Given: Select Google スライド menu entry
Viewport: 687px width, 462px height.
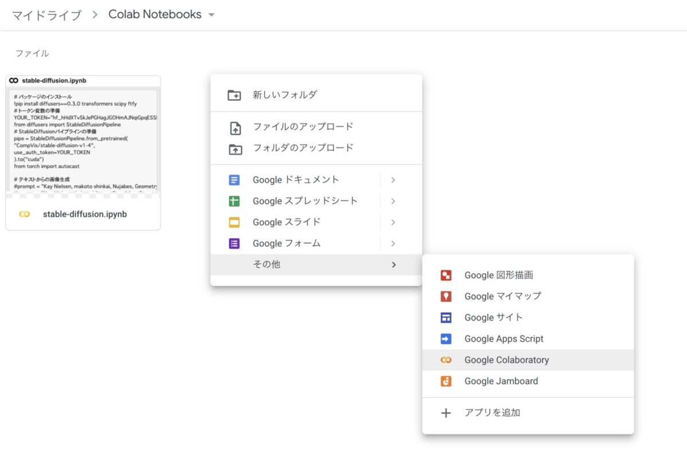Looking at the screenshot, I should [316, 222].
